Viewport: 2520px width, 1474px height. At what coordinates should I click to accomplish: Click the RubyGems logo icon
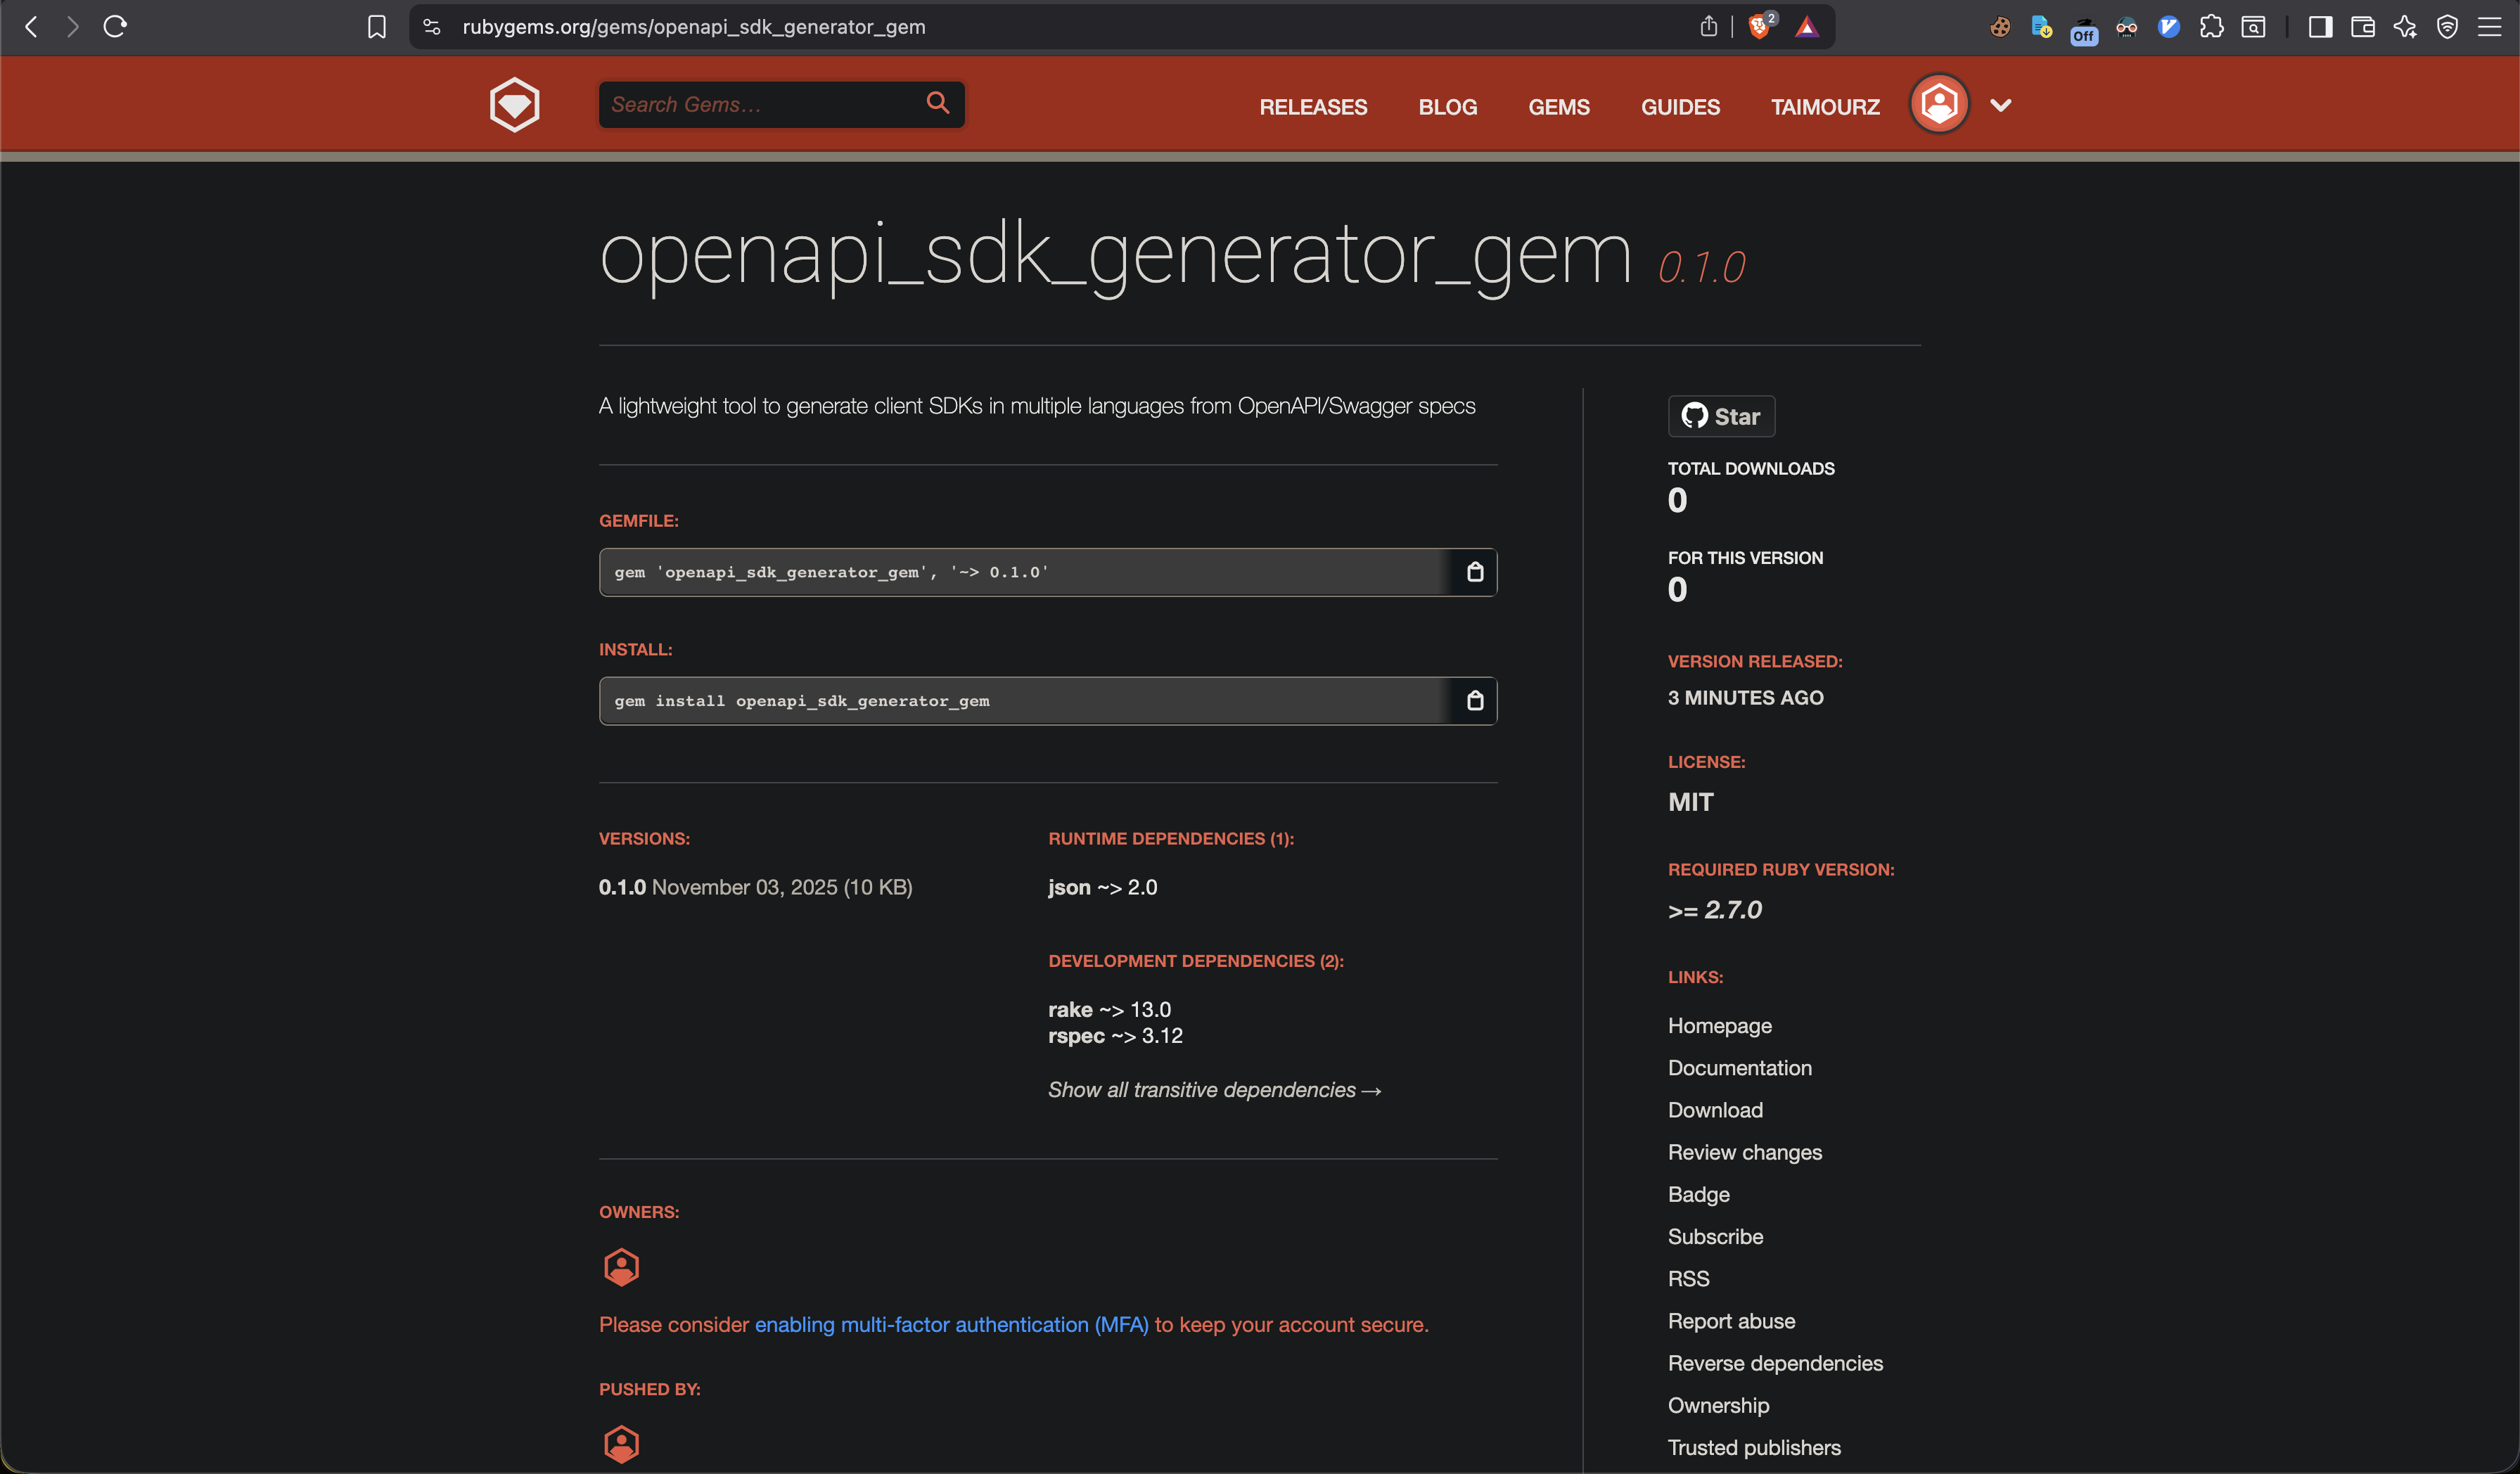(514, 105)
